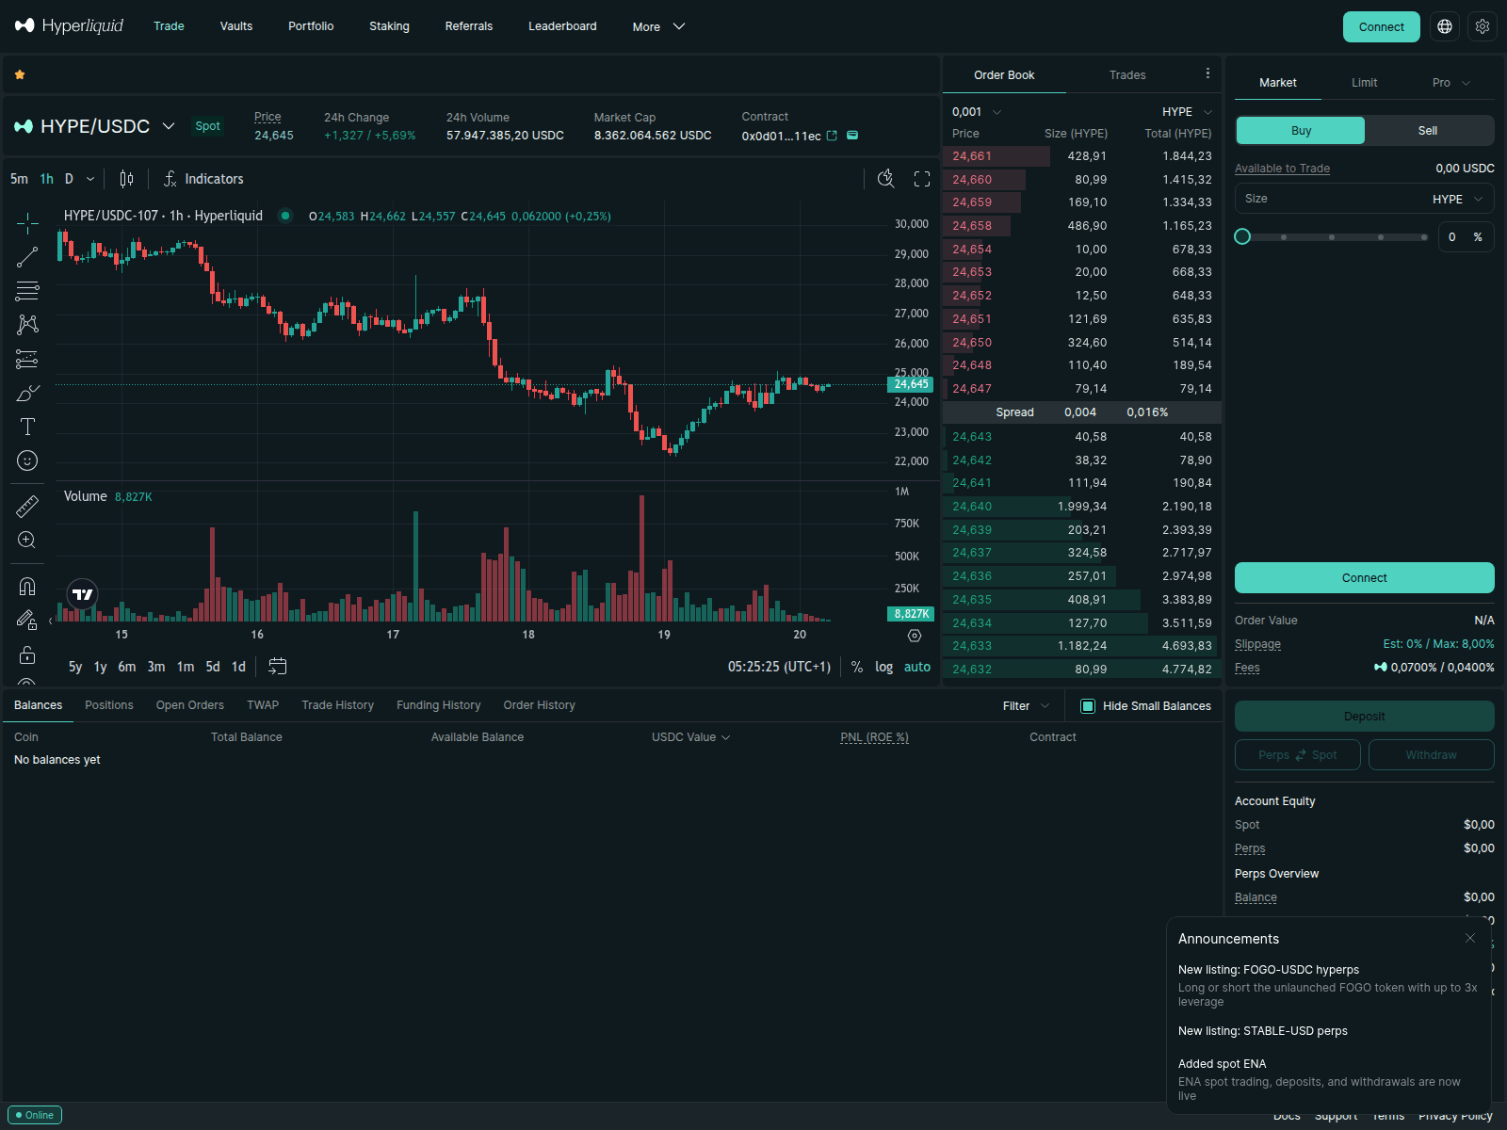The width and height of the screenshot is (1507, 1130).
Task: Open the Staking page
Action: coord(389,26)
